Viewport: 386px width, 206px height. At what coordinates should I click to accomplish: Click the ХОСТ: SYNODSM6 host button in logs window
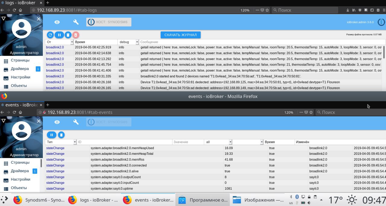click(x=109, y=22)
